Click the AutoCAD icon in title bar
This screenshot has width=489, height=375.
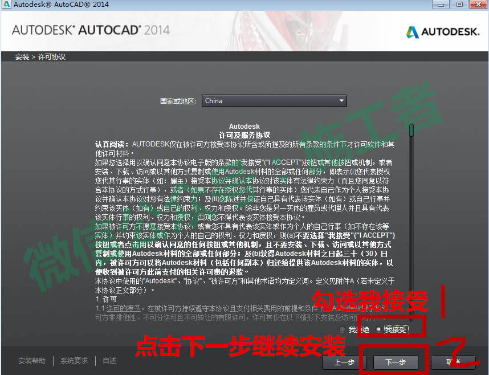[x=6, y=5]
